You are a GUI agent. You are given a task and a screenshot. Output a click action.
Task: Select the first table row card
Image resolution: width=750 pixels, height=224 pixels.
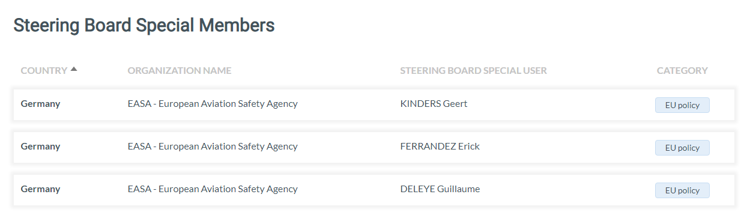tap(374, 104)
